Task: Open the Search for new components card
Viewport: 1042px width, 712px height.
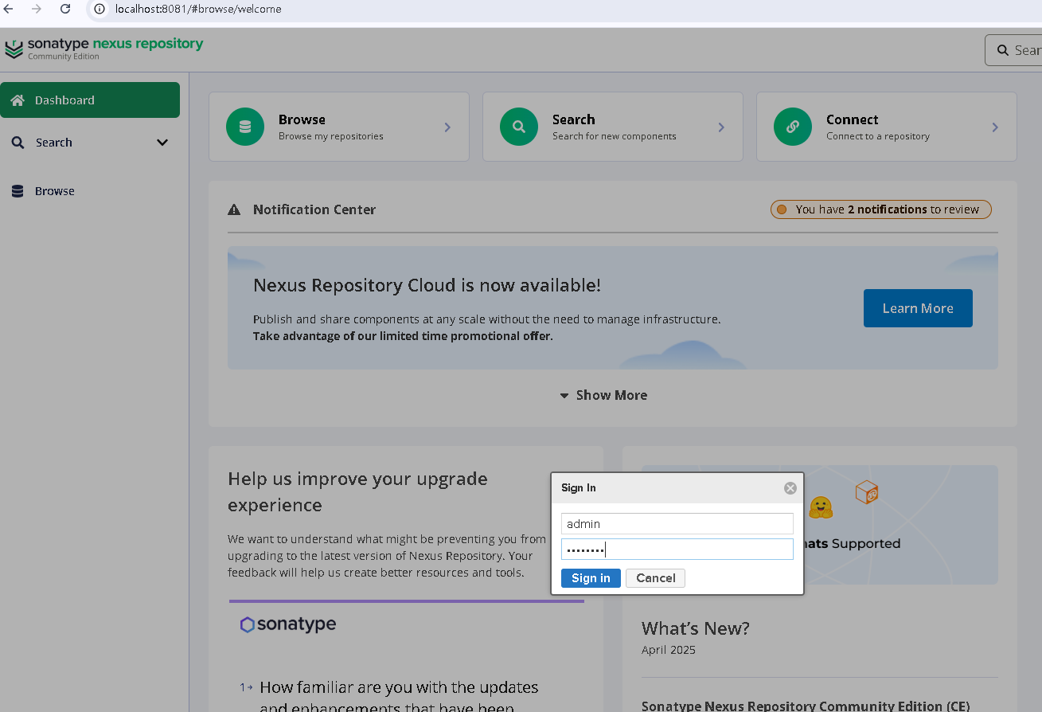Action: click(613, 127)
